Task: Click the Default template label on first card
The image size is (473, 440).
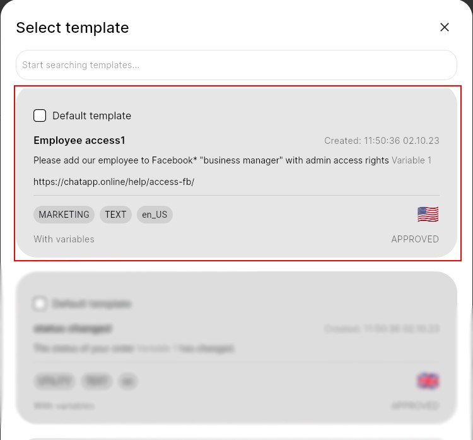Action: [92, 116]
